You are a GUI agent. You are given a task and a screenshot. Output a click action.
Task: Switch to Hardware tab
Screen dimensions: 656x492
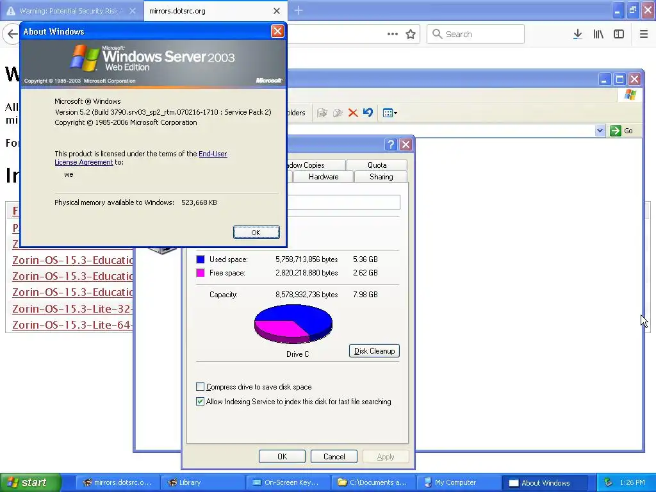click(324, 177)
